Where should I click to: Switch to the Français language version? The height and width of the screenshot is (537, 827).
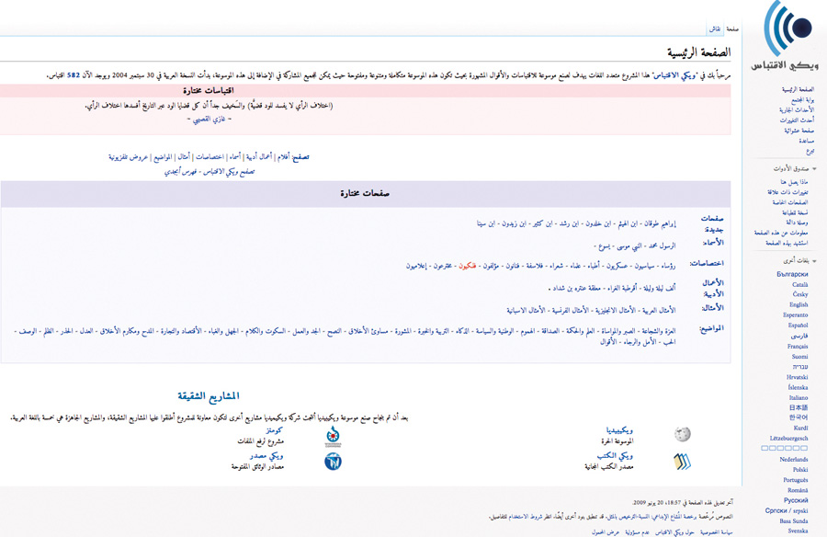coord(798,346)
